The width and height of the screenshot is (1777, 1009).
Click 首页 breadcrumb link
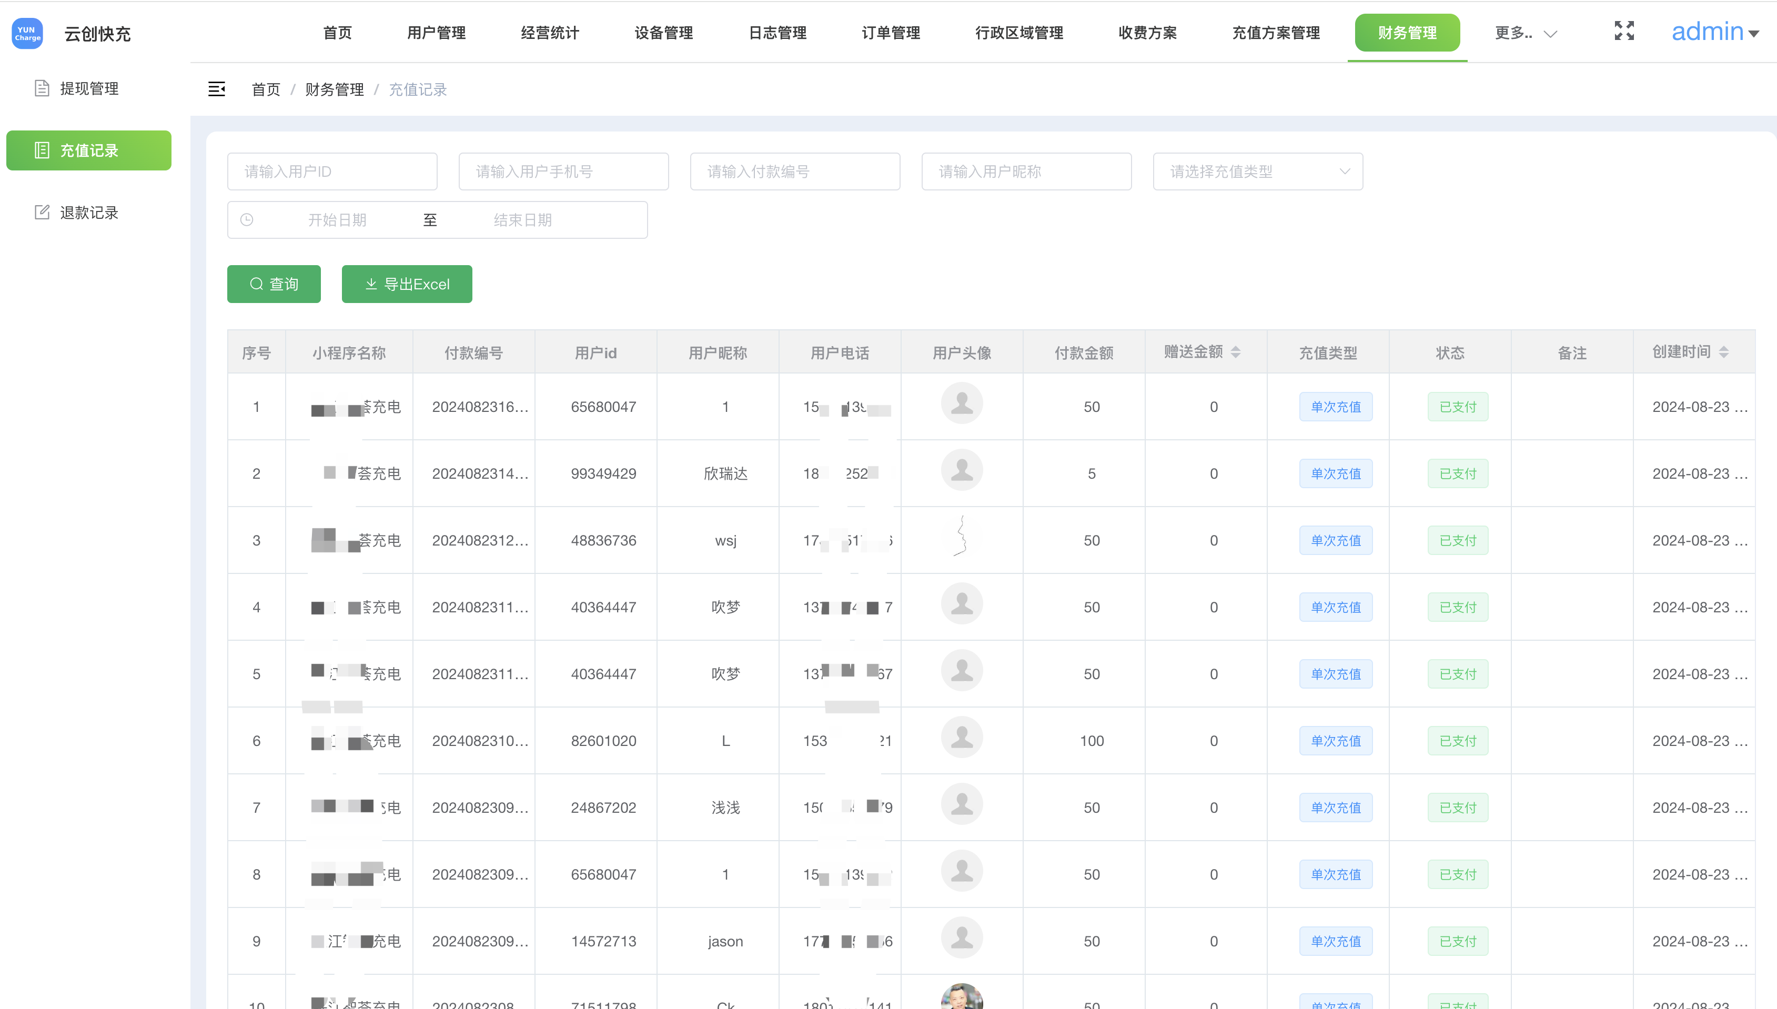[265, 89]
